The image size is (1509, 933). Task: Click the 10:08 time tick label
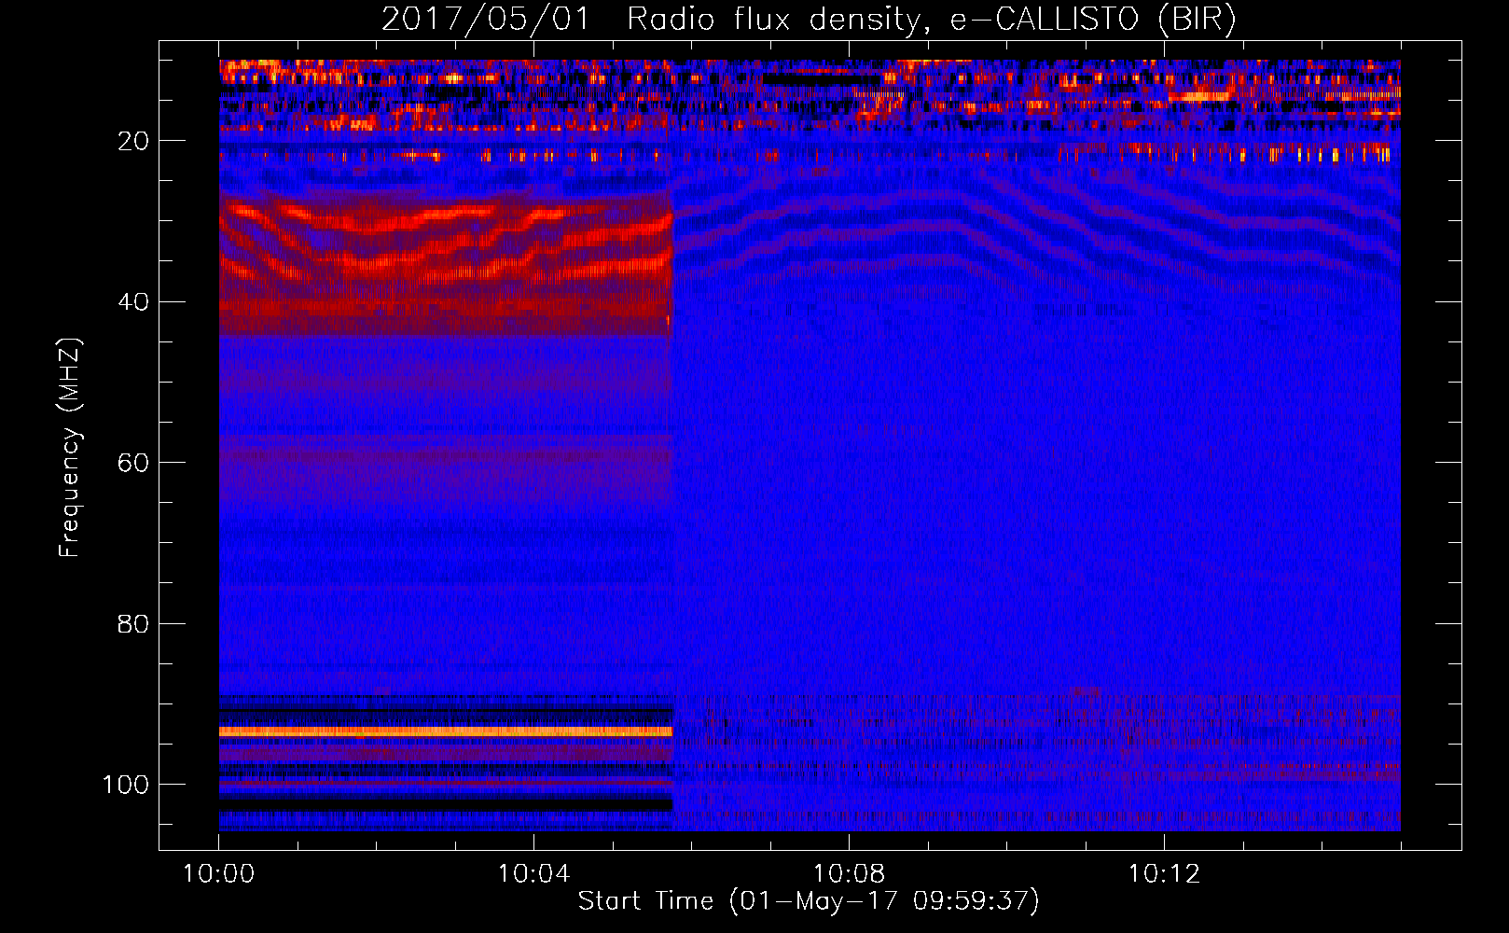pos(849,874)
